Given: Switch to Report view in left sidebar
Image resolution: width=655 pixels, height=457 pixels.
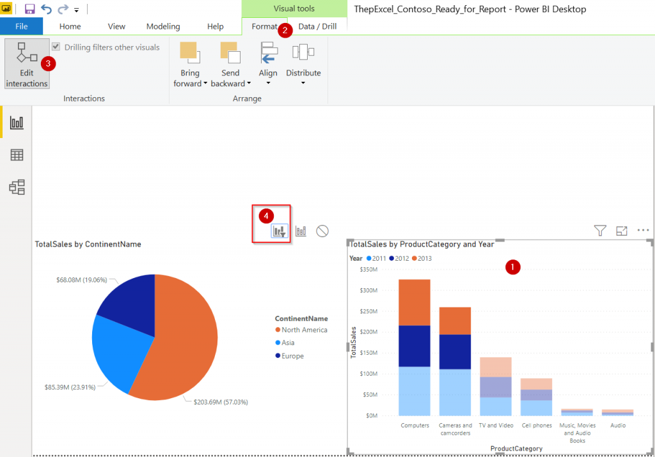Looking at the screenshot, I should [17, 122].
